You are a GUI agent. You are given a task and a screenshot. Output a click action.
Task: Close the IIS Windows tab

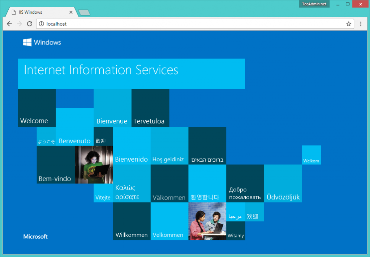pos(71,12)
